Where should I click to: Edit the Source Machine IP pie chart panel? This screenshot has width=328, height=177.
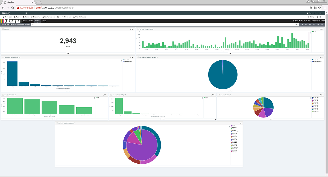tap(320, 95)
